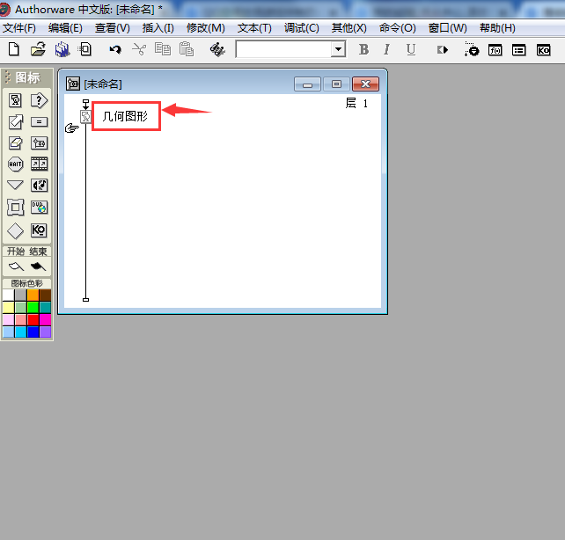Screen dimensions: 565x540
Task: Toggle underline text formatting
Action: click(411, 49)
